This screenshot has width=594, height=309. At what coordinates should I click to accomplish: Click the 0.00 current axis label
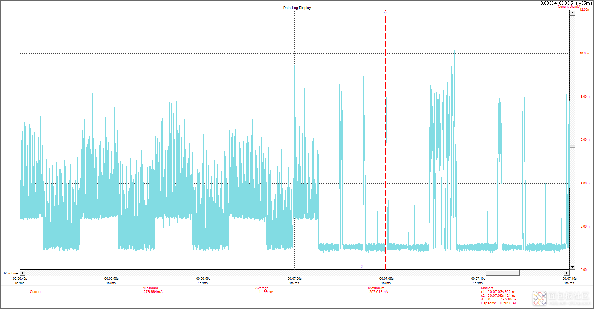pos(584,270)
